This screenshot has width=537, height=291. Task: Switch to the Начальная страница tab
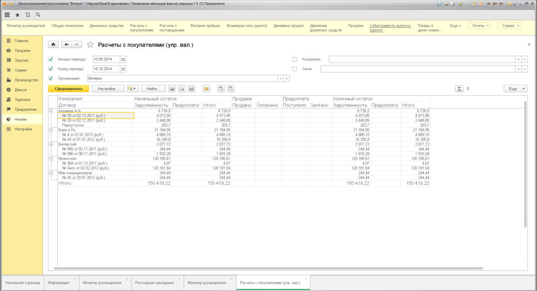coord(23,283)
